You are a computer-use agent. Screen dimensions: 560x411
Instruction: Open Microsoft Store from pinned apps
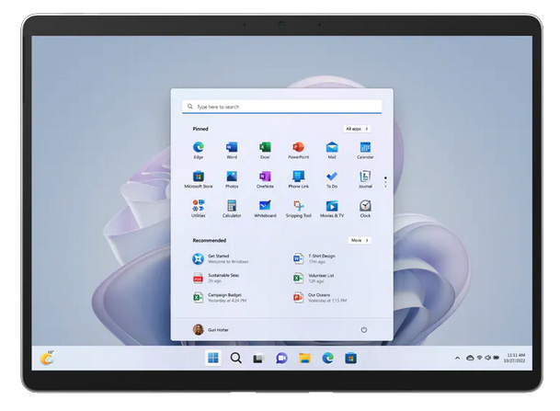[x=199, y=179]
